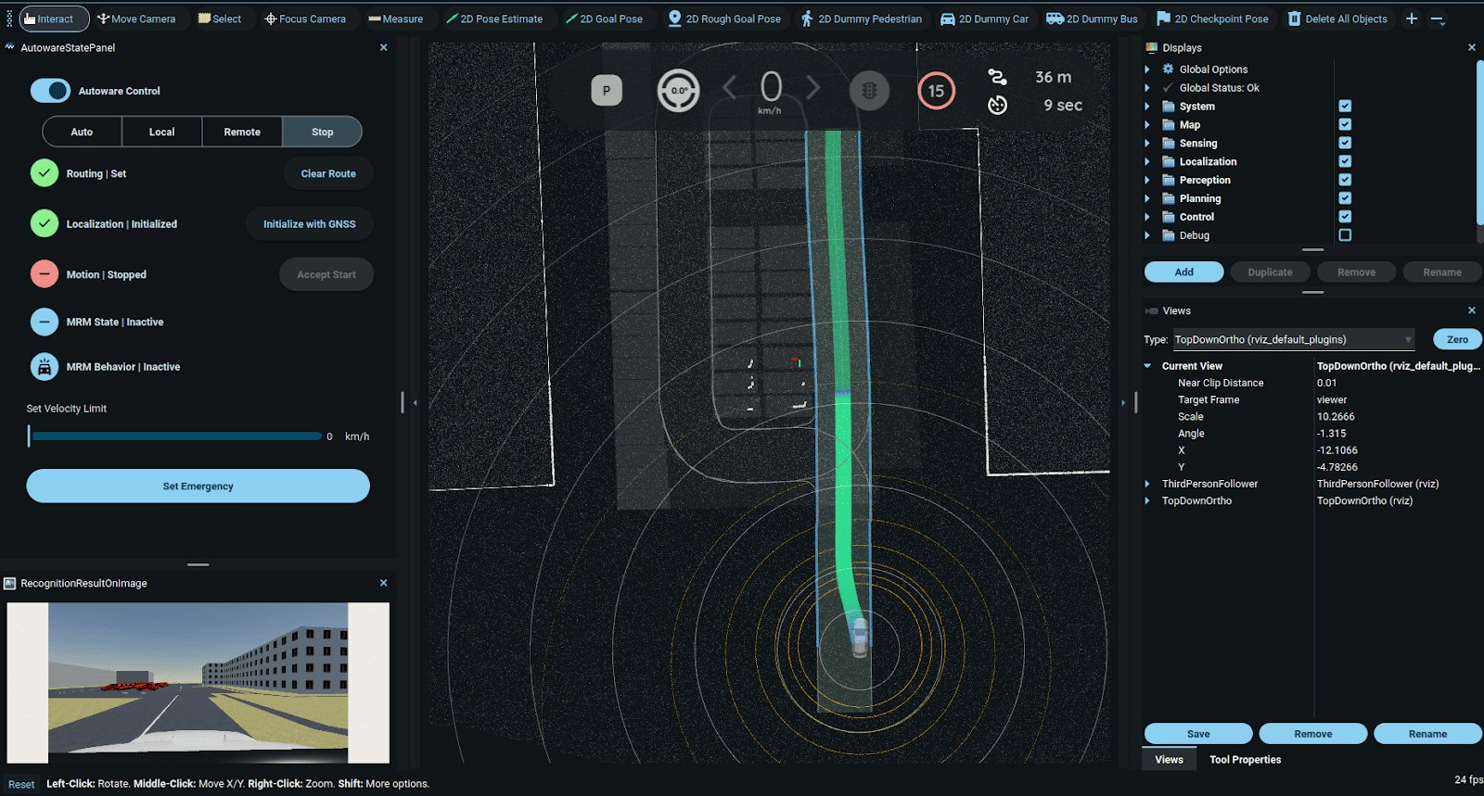Select the Auto operation mode
Viewport: 1484px width, 796px height.
coord(82,133)
